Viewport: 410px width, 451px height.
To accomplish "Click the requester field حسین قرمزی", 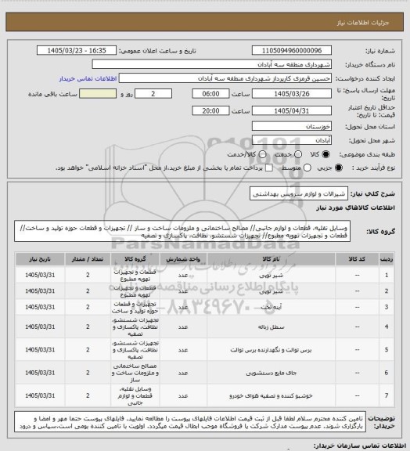I will (225, 78).
